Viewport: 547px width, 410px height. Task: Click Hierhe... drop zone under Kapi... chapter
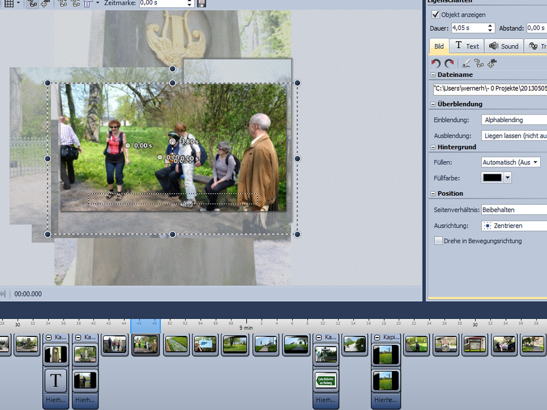coord(386,400)
